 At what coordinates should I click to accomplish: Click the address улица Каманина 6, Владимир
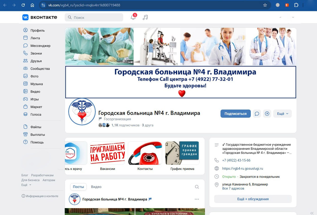pyautogui.click(x=245, y=184)
